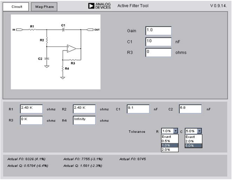Focus the design C1 nF field showing 10

158,42
